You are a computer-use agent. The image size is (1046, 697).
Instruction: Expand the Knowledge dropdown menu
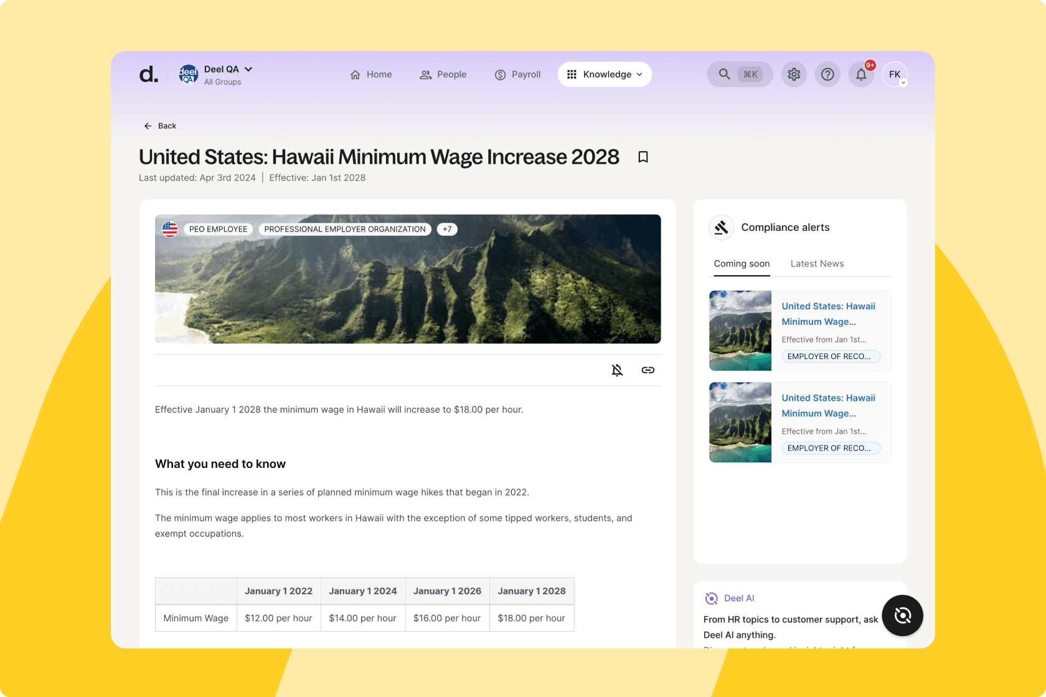(x=605, y=75)
